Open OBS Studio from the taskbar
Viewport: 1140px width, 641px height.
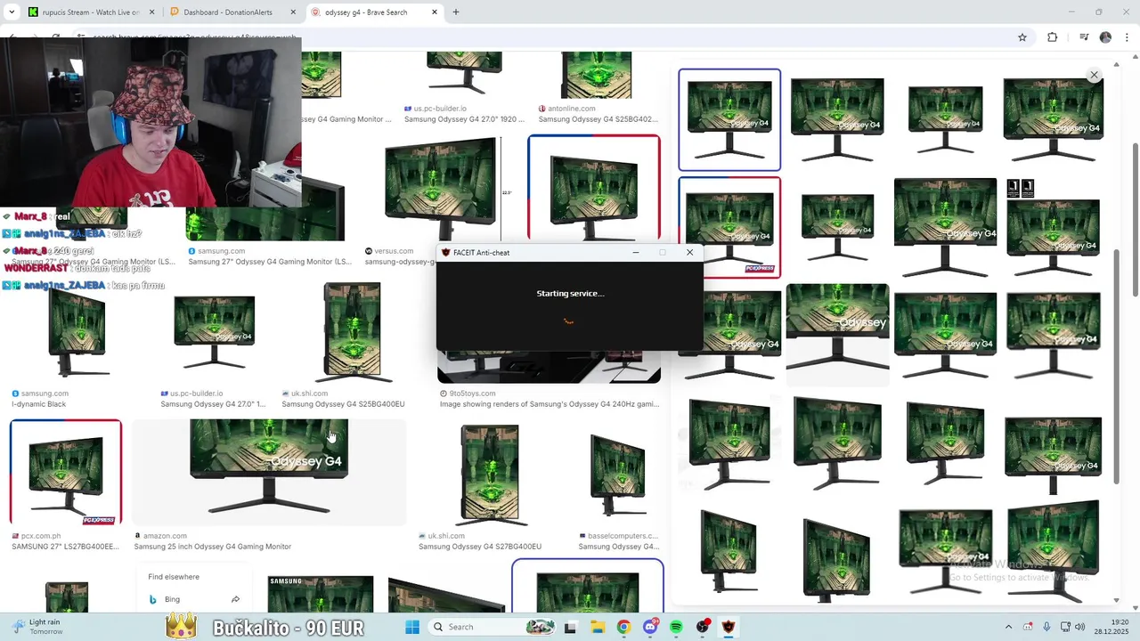coord(703,627)
